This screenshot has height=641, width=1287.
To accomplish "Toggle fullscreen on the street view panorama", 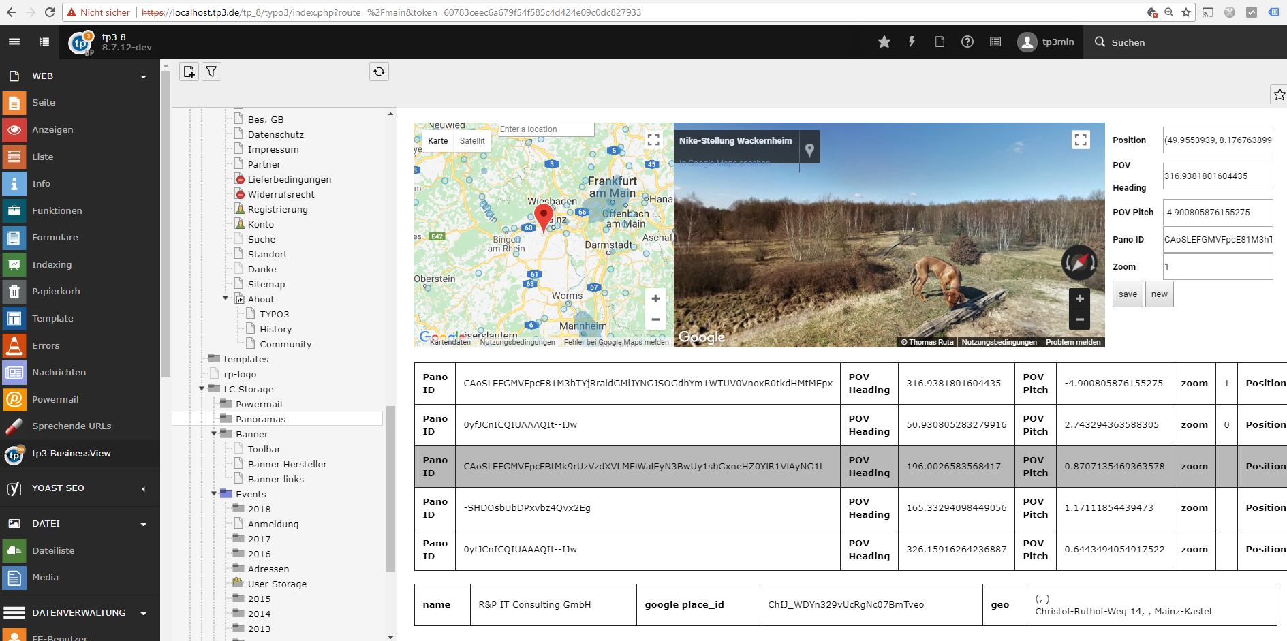I will click(x=1080, y=140).
